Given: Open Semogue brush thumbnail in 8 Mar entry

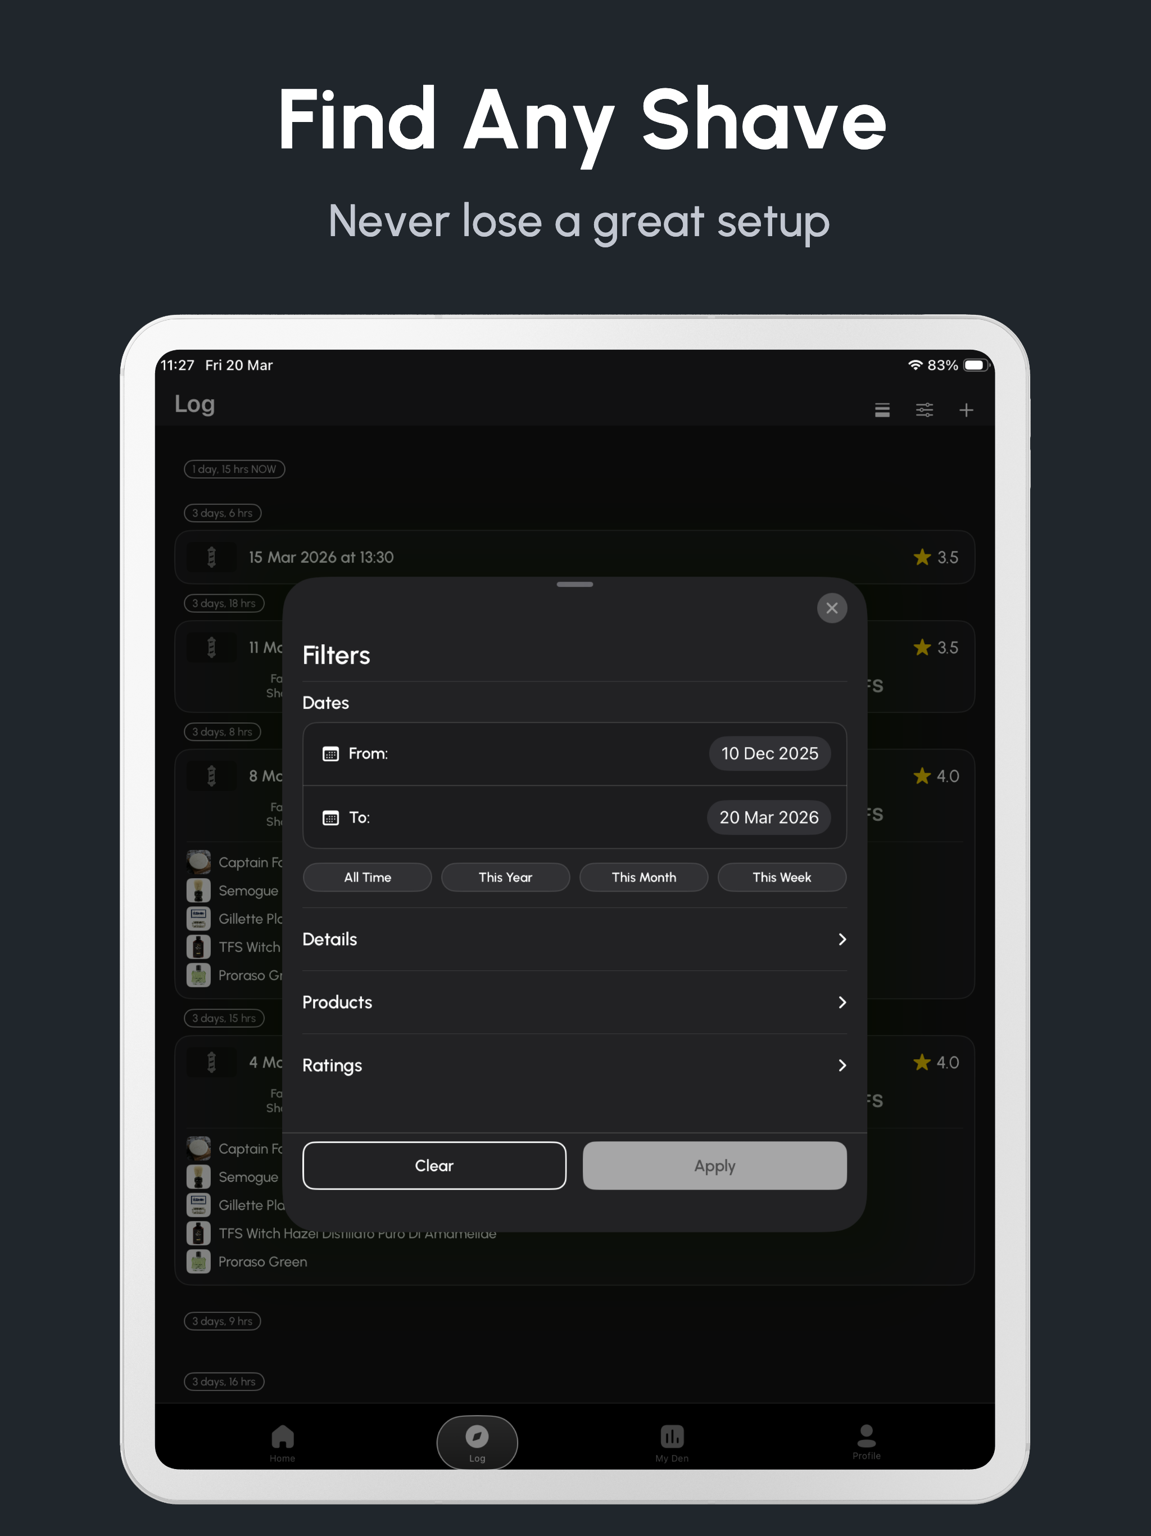Looking at the screenshot, I should [x=198, y=890].
